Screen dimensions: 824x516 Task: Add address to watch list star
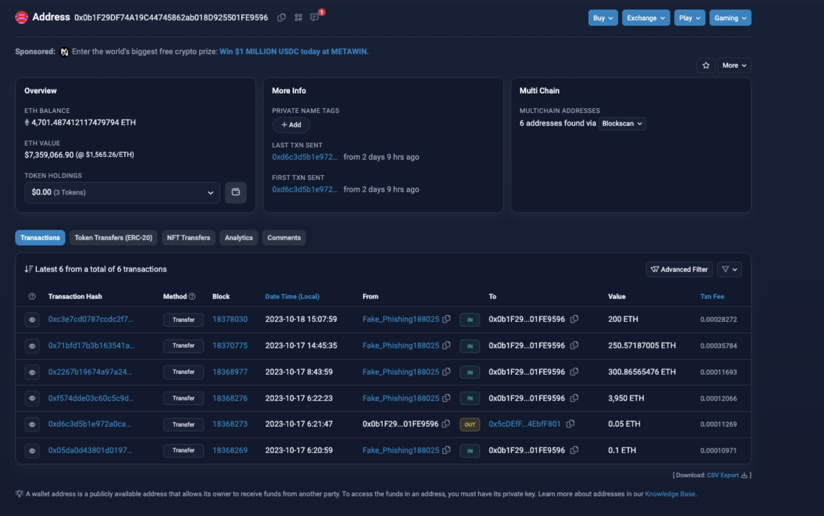[706, 65]
